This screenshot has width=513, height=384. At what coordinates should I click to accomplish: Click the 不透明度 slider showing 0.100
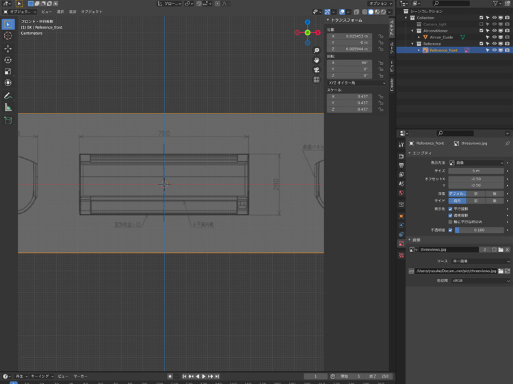(x=479, y=230)
